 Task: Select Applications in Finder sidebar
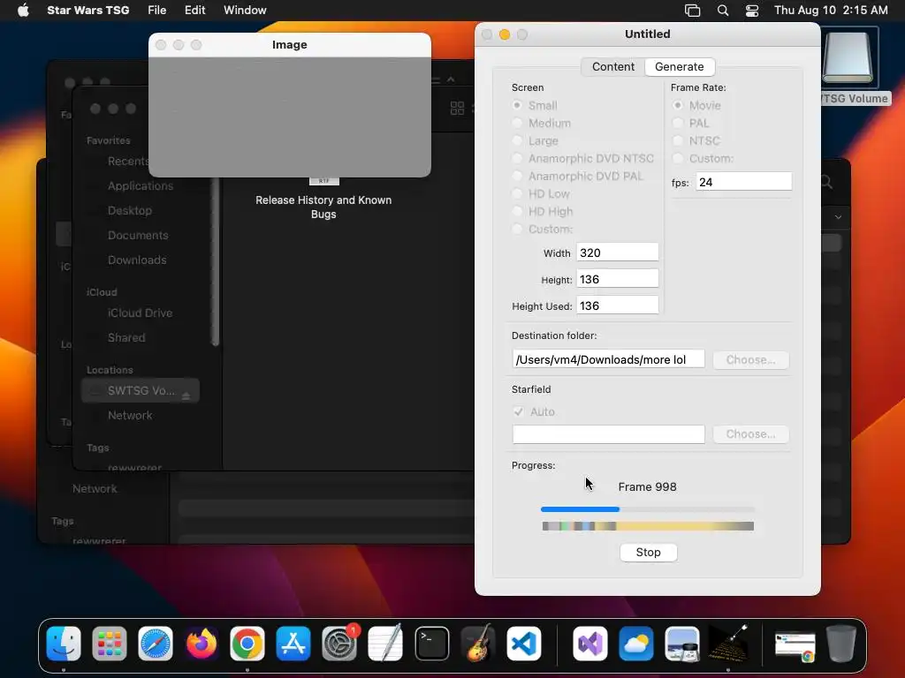click(x=141, y=185)
